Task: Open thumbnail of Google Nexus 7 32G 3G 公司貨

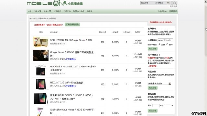Action: 41,55
